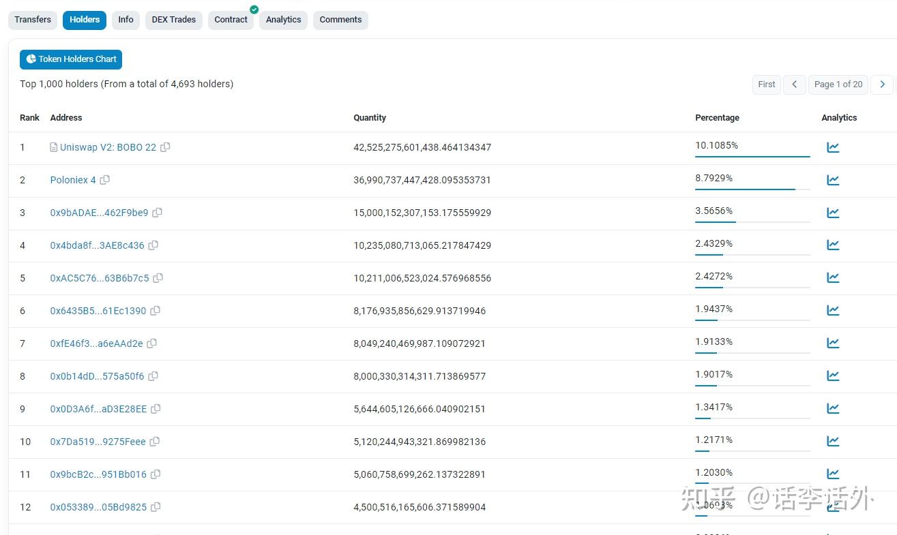Open address link 0x053389...05Bd9825
This screenshot has width=897, height=535.
98,507
